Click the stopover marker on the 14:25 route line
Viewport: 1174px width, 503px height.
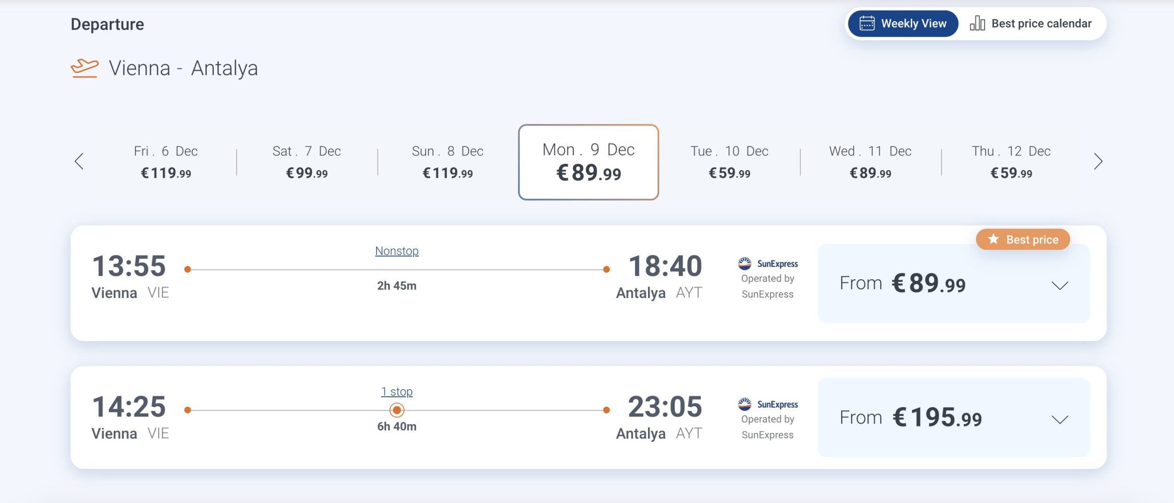397,410
